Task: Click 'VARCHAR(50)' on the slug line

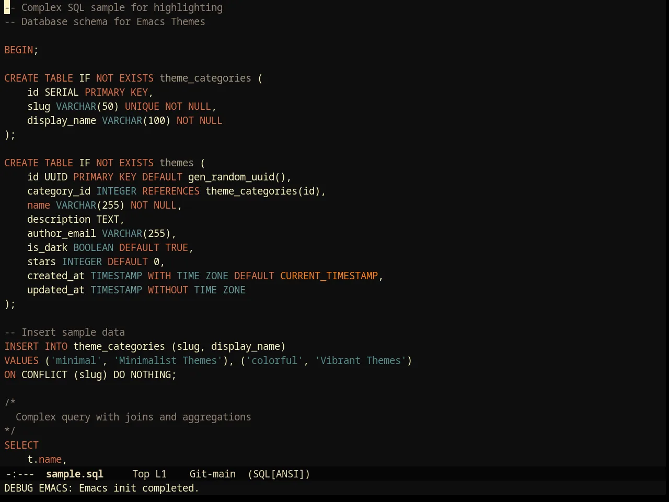Action: (x=87, y=106)
